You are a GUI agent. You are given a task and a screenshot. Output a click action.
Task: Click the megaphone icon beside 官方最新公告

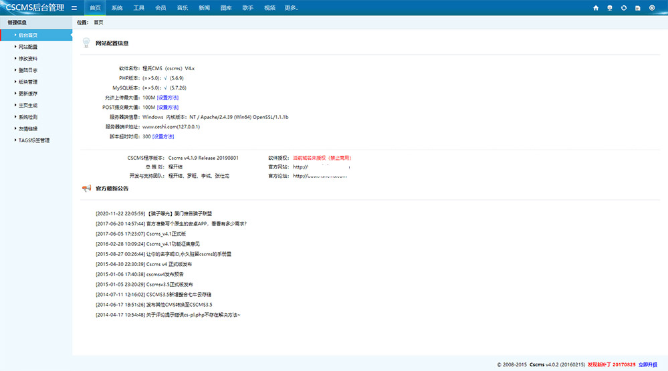86,189
